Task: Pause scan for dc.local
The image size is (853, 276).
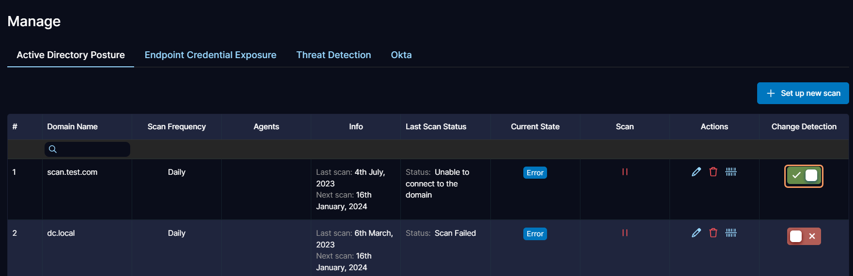Action: [625, 233]
